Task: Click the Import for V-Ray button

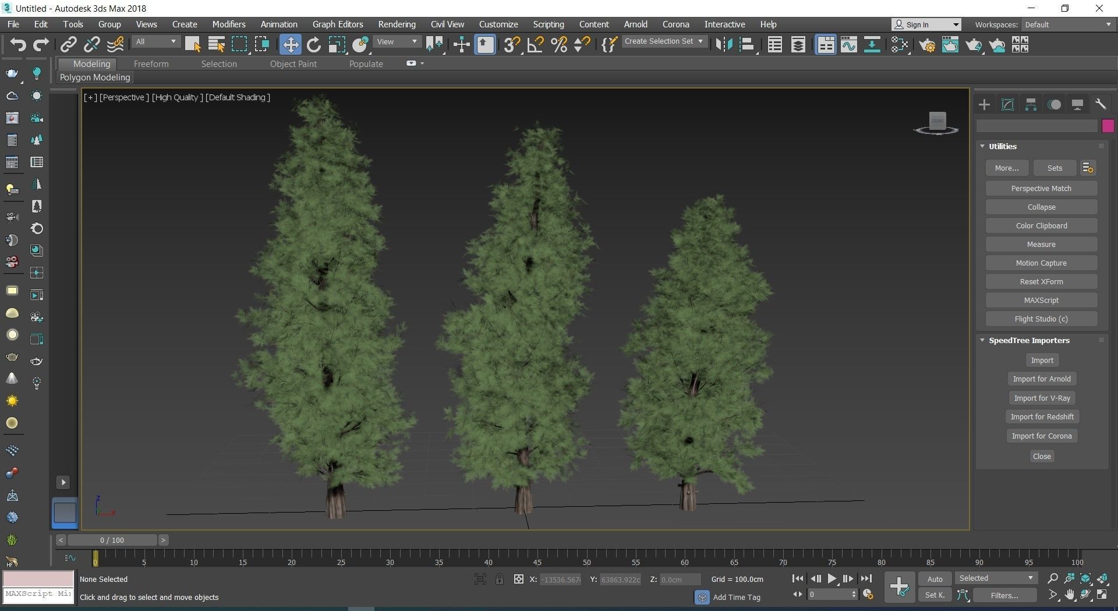Action: [x=1042, y=398]
